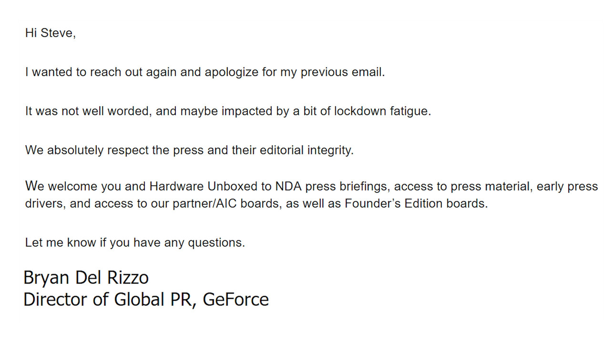Click the phrase 'not well worded'
The width and height of the screenshot is (610, 343).
point(107,111)
